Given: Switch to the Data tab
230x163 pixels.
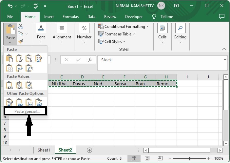Looking at the screenshot, I should [x=91, y=17].
